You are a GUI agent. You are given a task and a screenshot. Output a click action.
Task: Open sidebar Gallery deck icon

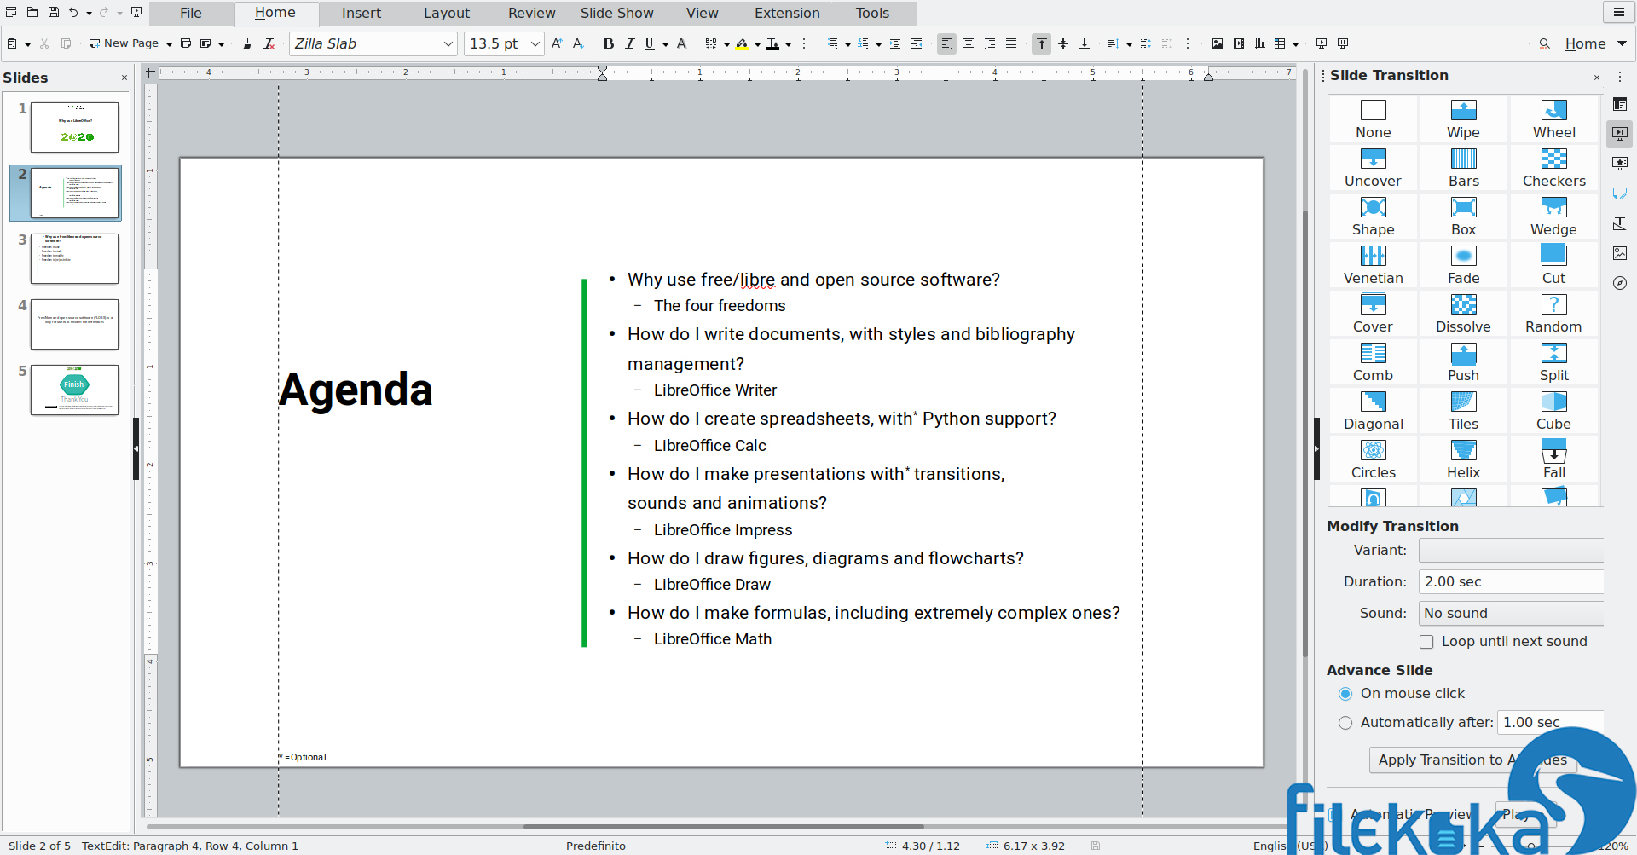point(1620,253)
